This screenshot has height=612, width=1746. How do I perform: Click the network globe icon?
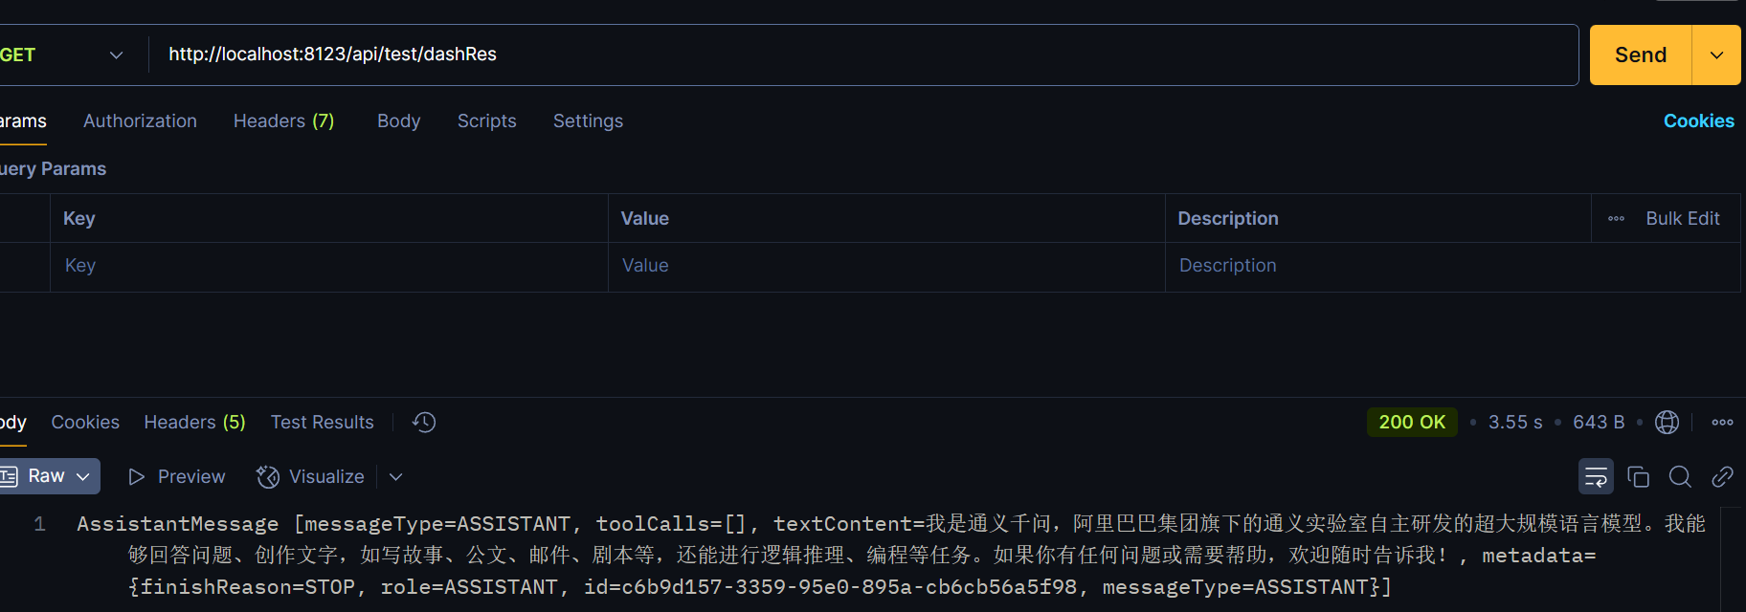pos(1667,422)
